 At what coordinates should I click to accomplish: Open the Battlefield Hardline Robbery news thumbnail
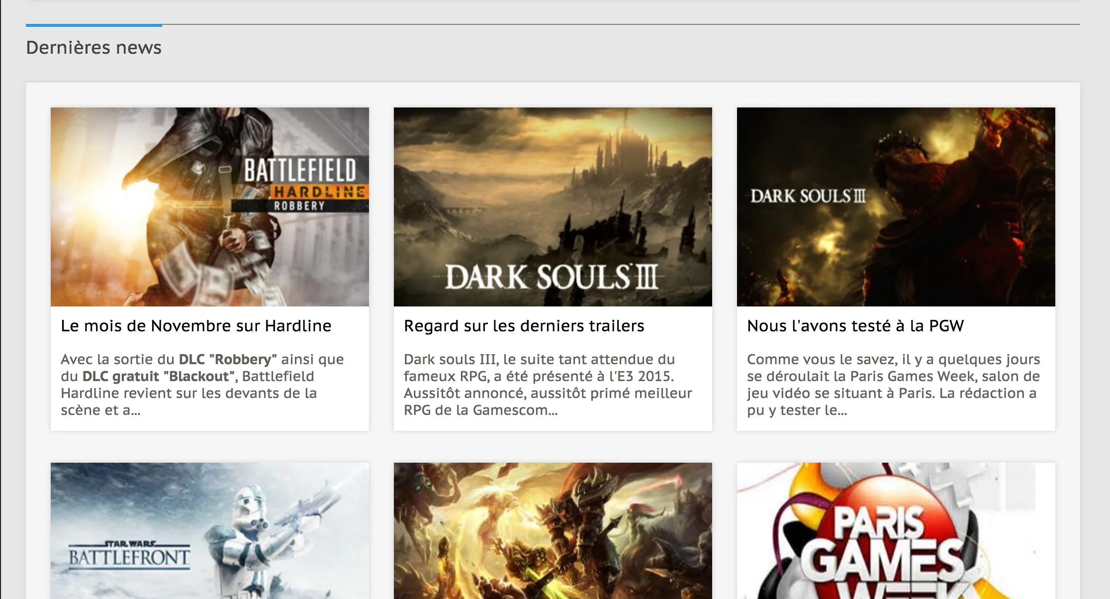(209, 206)
